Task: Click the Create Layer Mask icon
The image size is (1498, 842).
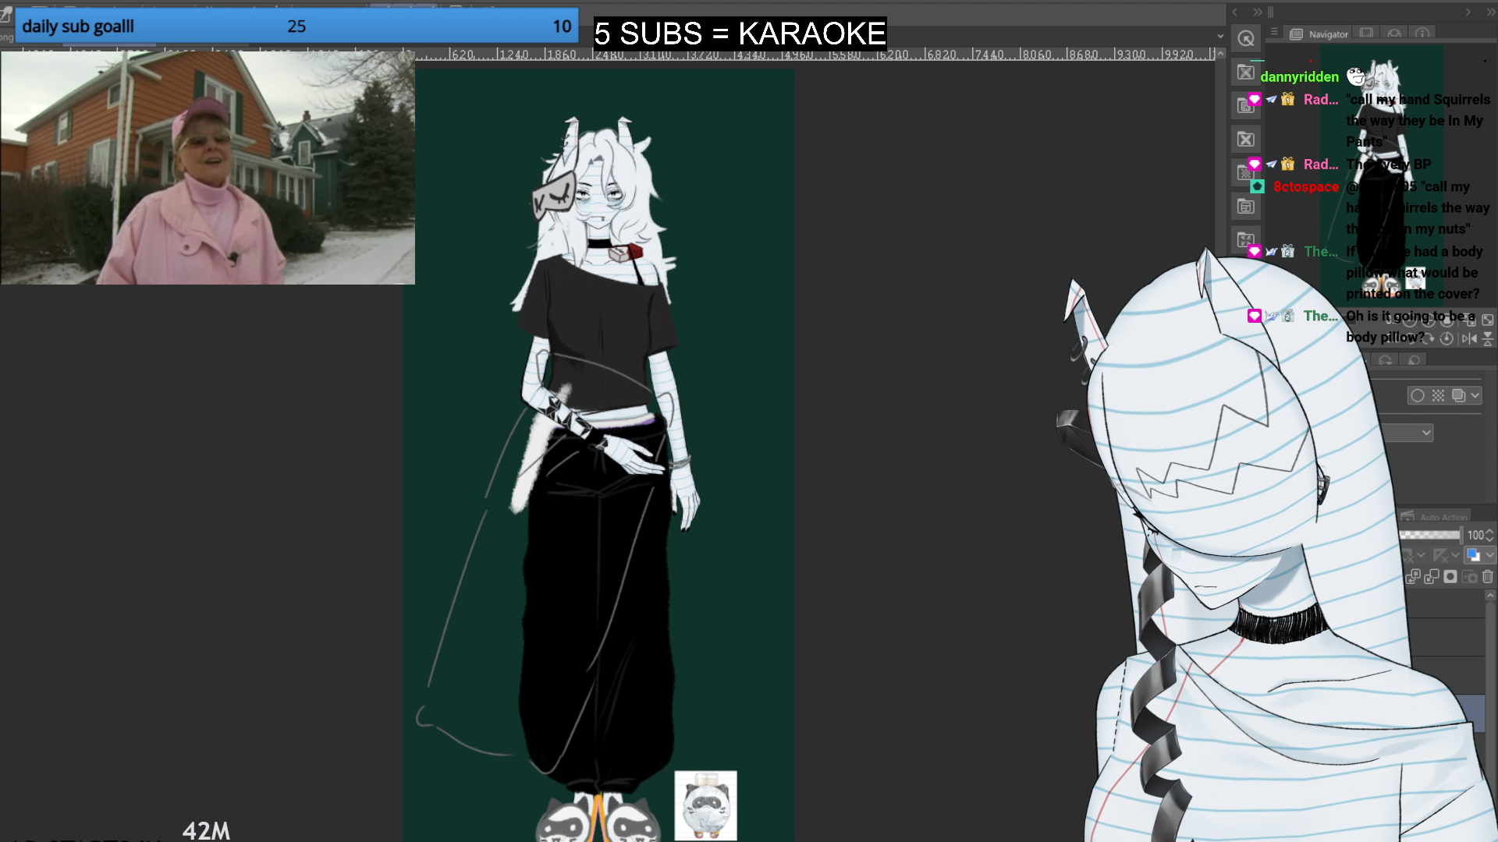Action: pos(1450,577)
